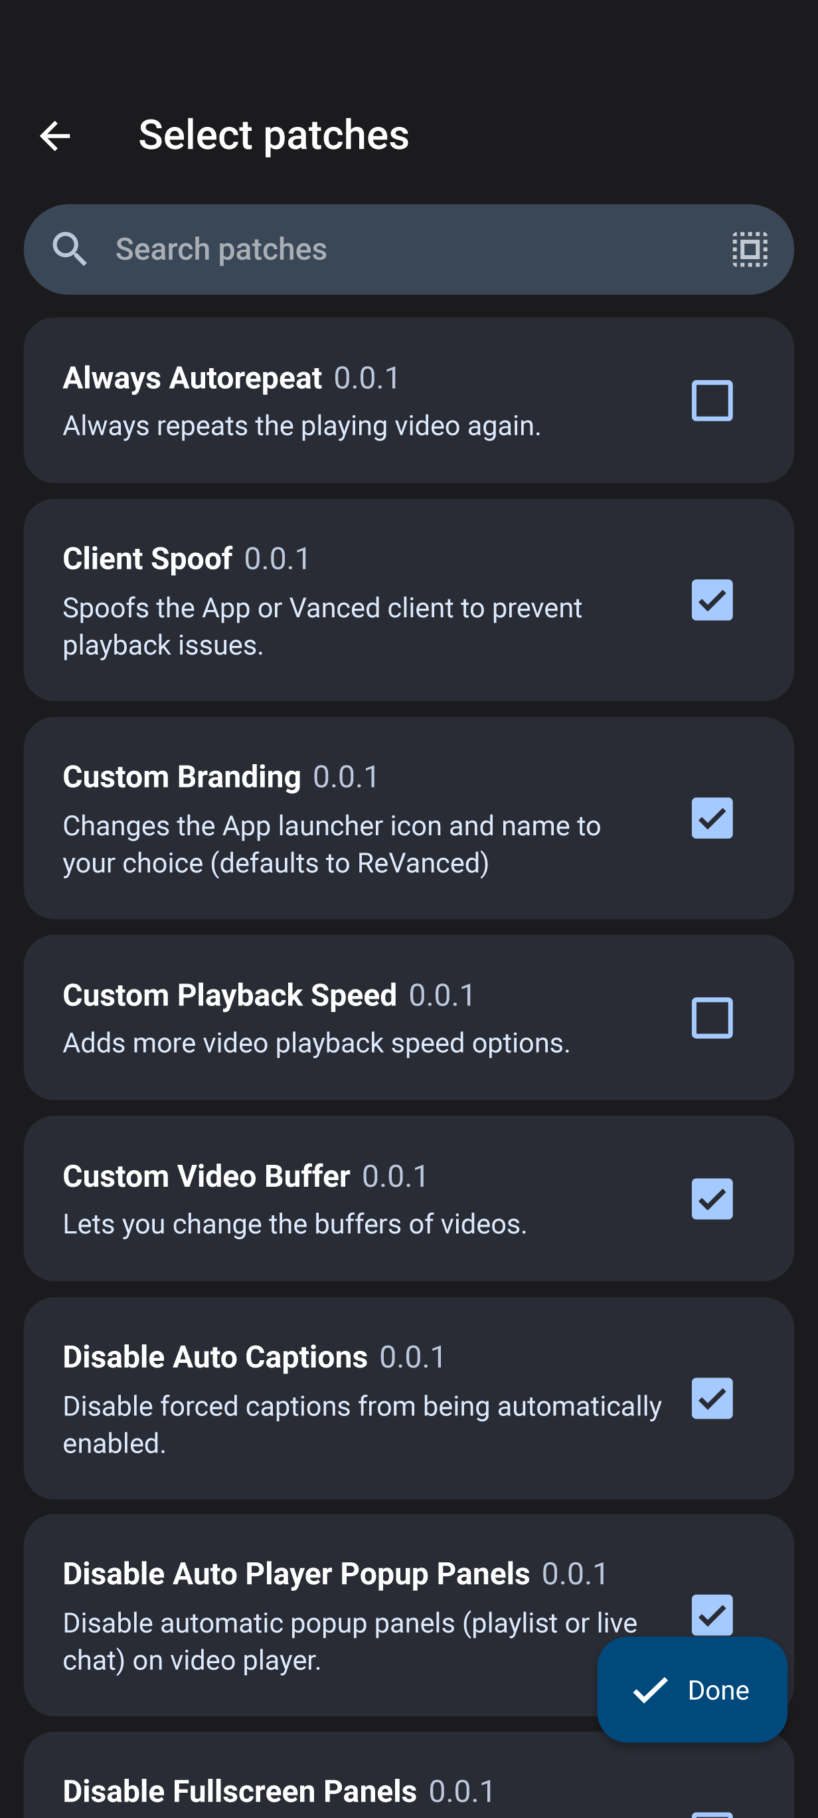Viewport: 818px width, 1818px height.
Task: Uncheck the Custom Branding checkbox
Action: 712,818
